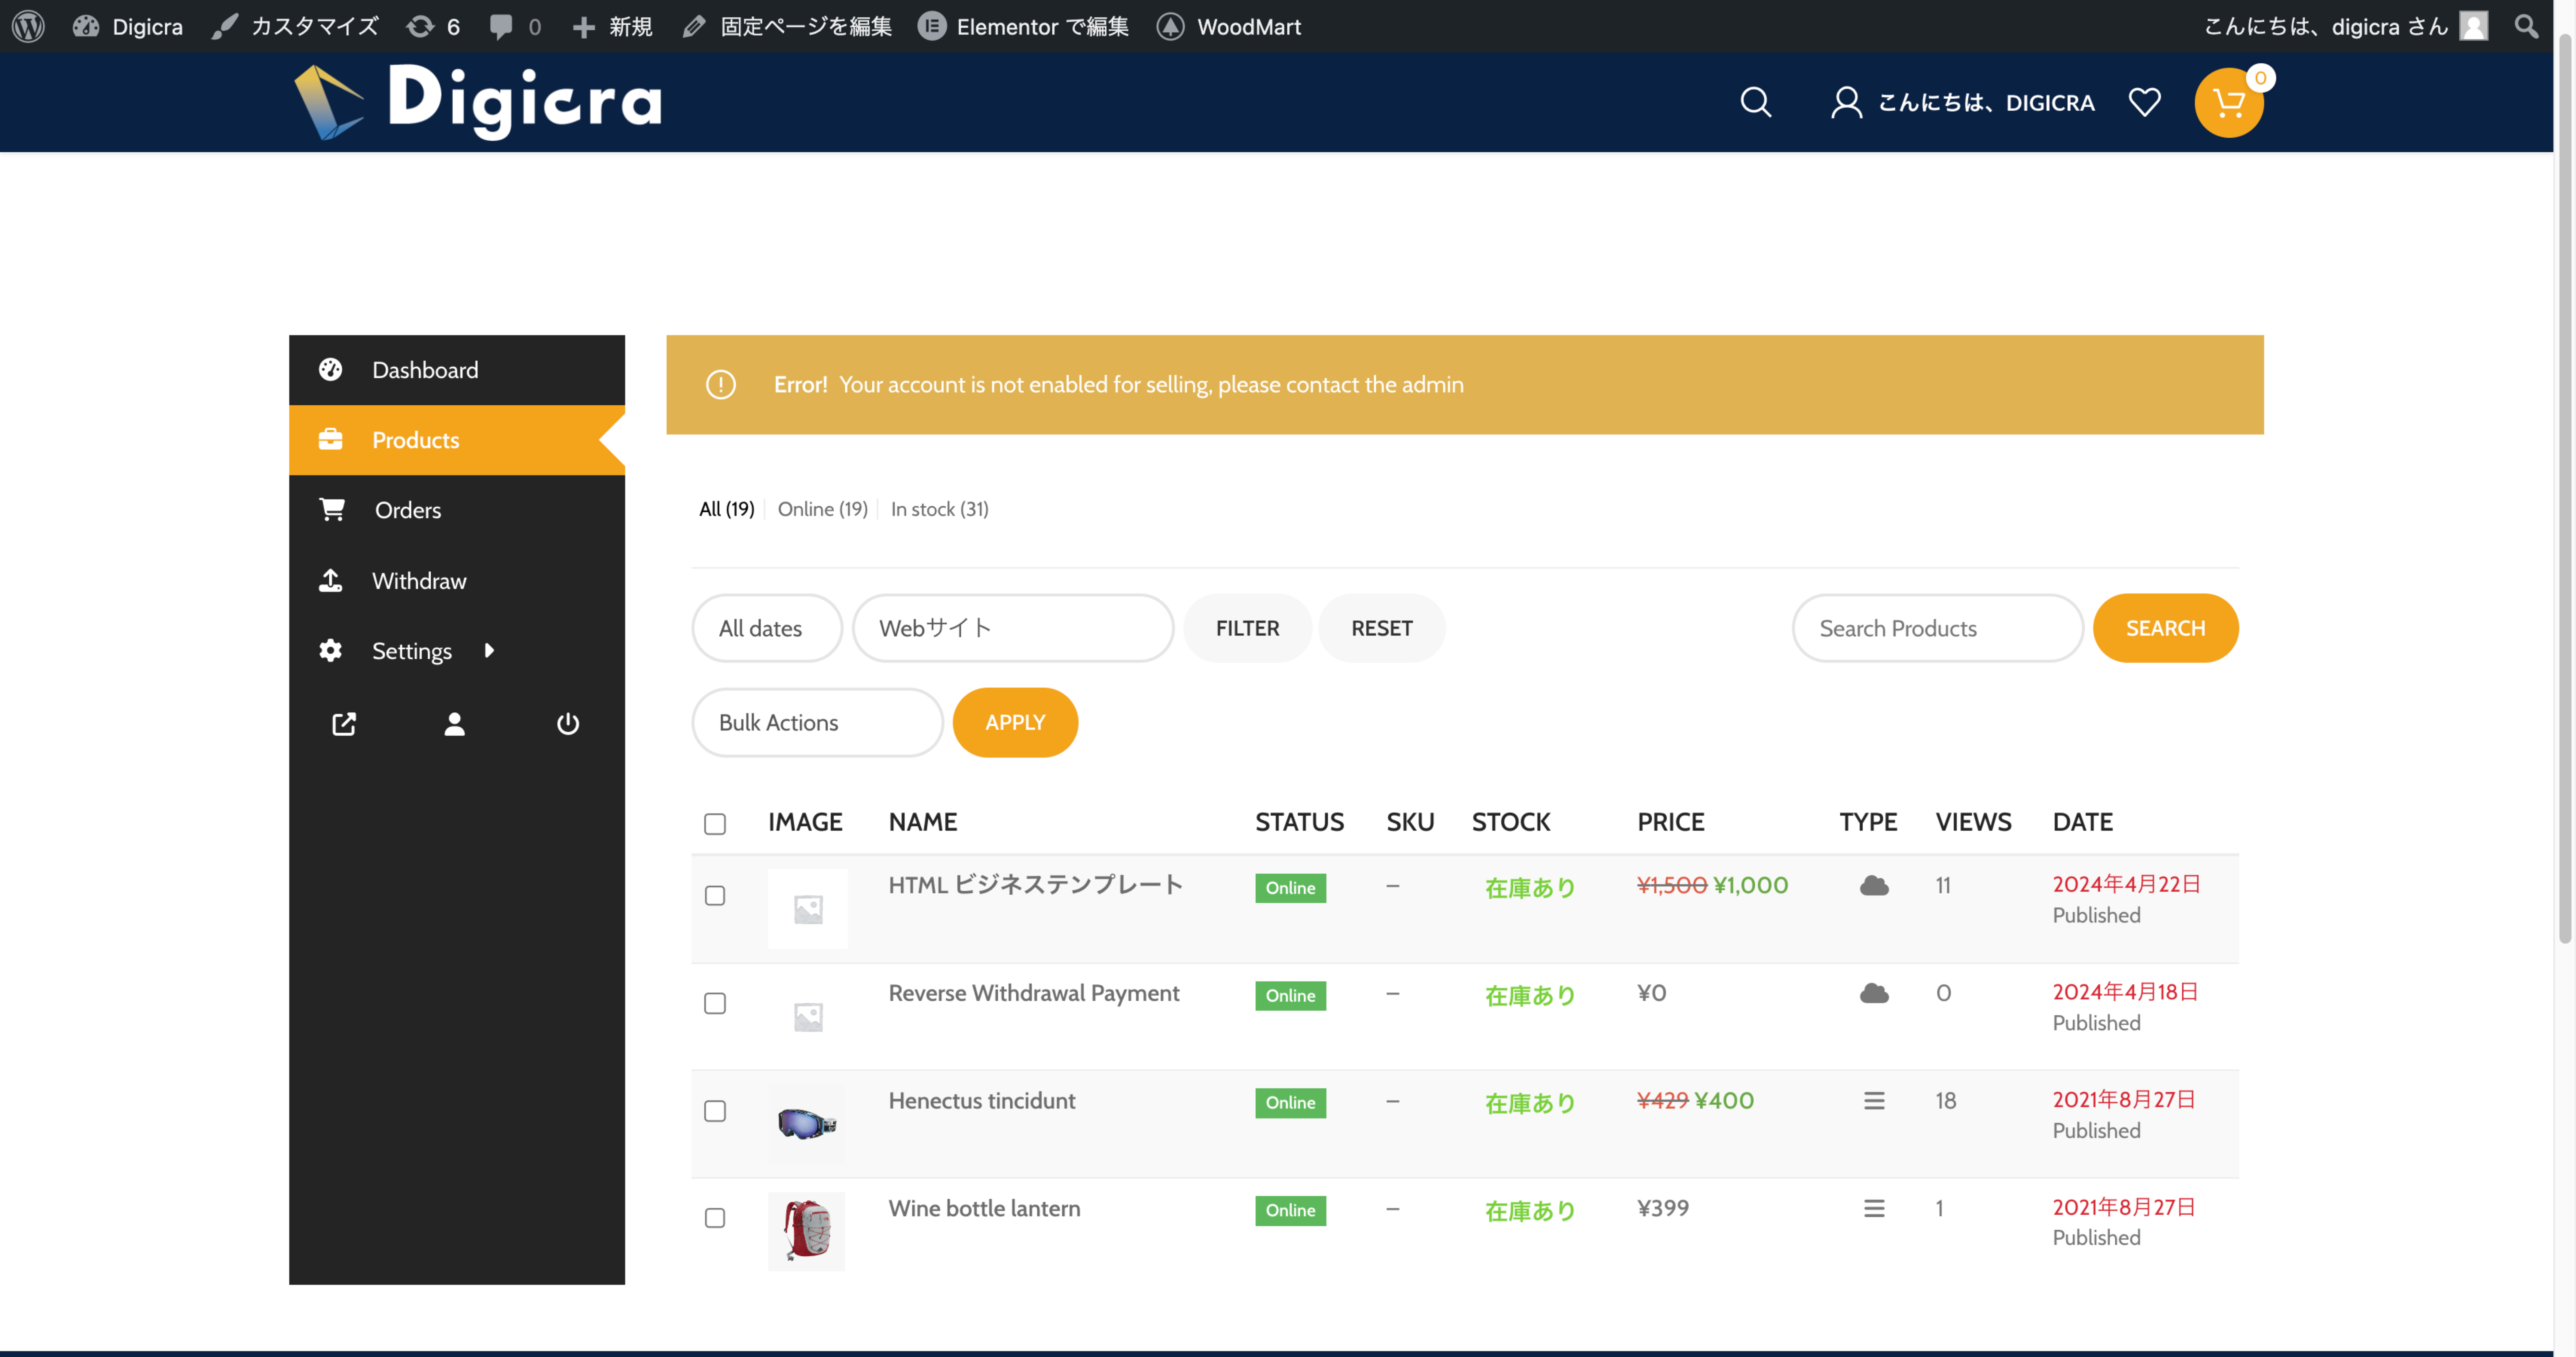The height and width of the screenshot is (1357, 2576).
Task: Expand the Settings submenu arrow
Action: point(489,651)
